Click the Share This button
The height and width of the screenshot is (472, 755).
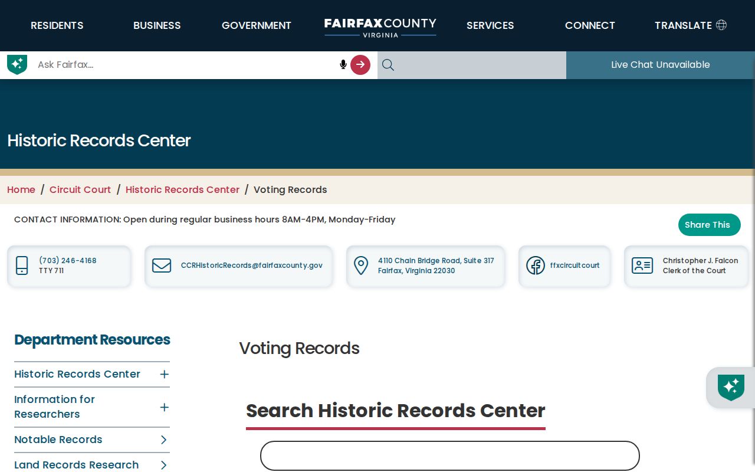click(x=710, y=225)
